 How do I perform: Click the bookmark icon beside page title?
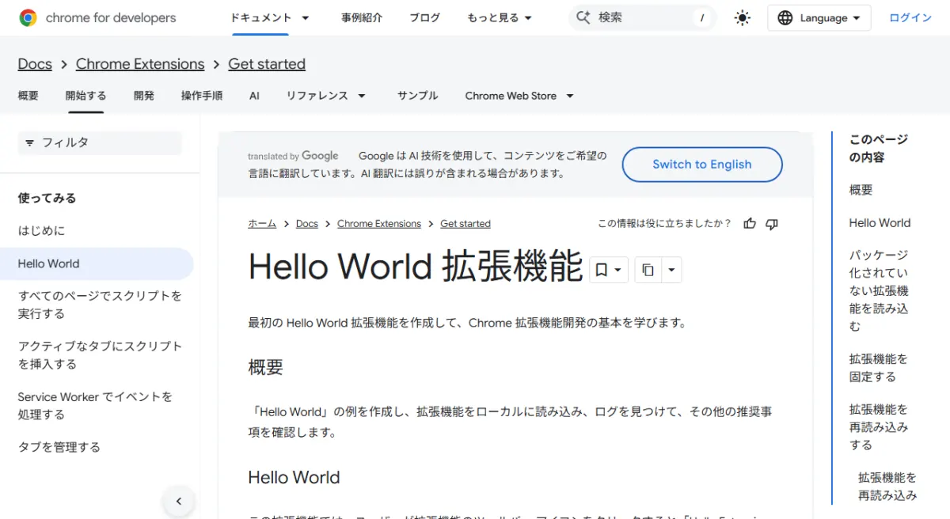point(601,270)
